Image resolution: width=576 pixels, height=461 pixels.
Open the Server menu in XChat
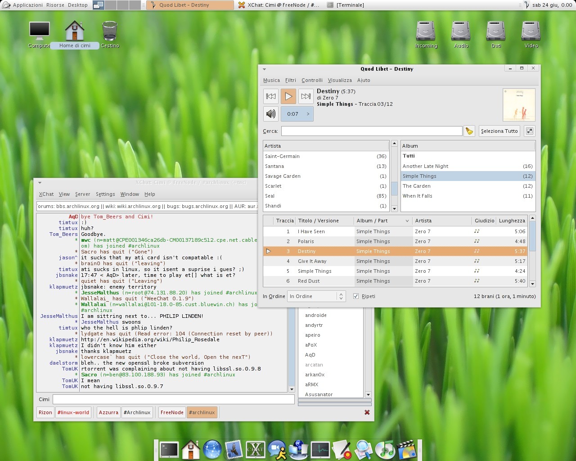point(82,194)
